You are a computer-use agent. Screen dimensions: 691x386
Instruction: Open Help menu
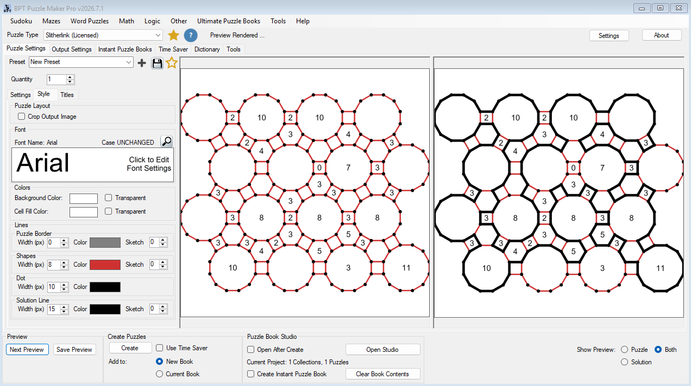click(303, 21)
